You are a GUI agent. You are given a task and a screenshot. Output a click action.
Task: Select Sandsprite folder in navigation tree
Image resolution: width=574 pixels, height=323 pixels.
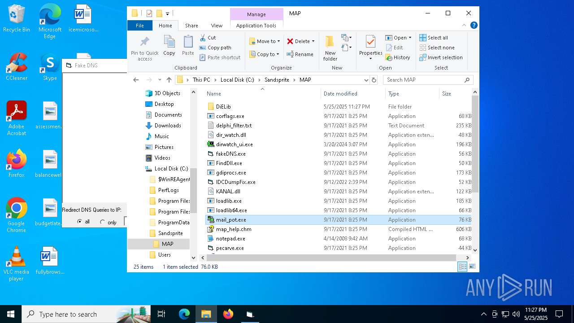[170, 233]
